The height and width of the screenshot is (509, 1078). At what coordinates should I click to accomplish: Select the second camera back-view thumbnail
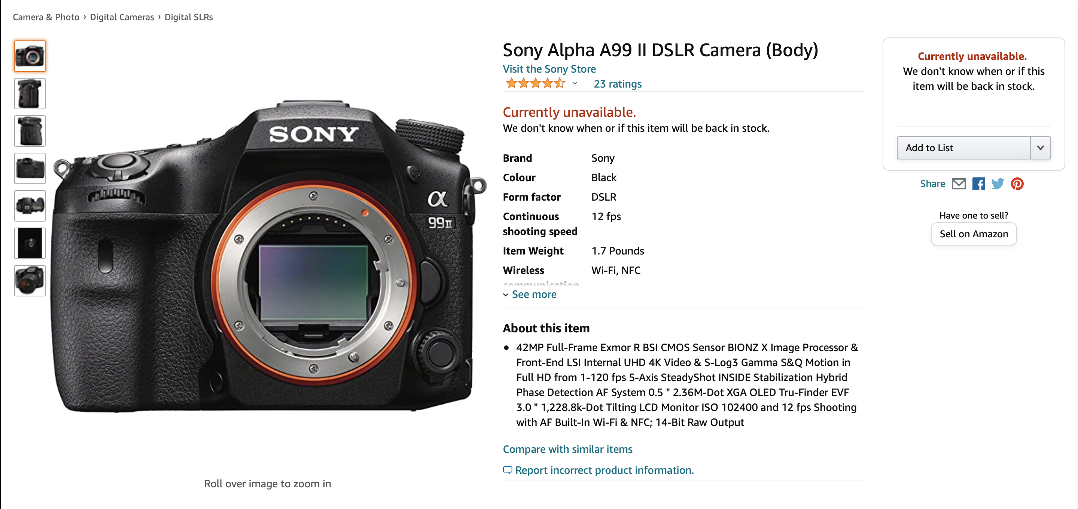coord(30,94)
